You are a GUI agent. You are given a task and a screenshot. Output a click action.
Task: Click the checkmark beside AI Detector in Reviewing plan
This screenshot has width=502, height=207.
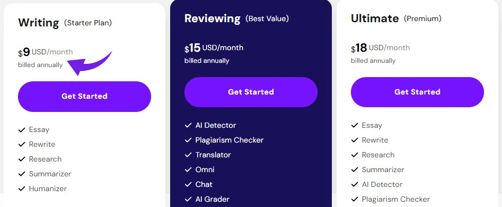188,126
